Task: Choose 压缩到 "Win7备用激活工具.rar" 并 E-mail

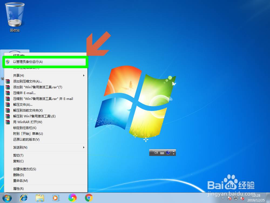Action: 46,99
